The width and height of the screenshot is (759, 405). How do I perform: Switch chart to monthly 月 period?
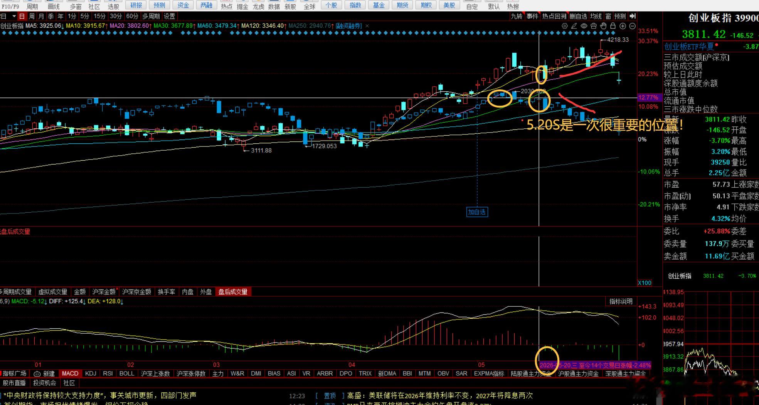click(41, 16)
